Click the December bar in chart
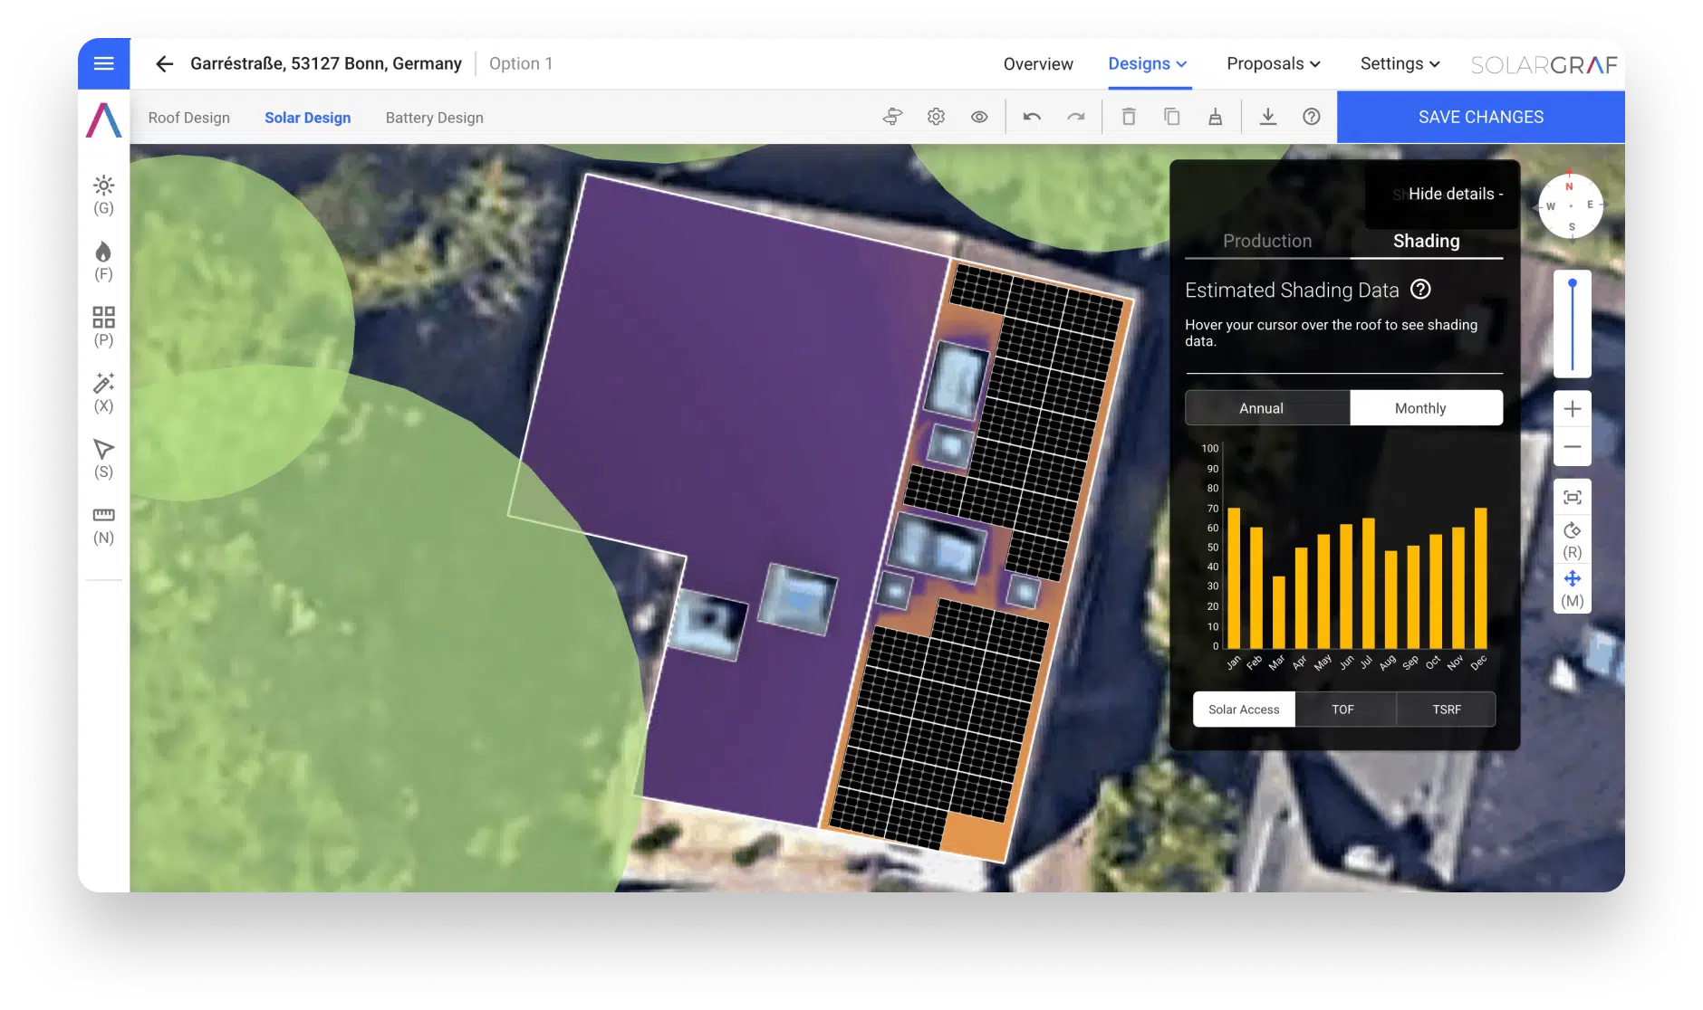Screen dimensions: 1703x1010 1480,577
